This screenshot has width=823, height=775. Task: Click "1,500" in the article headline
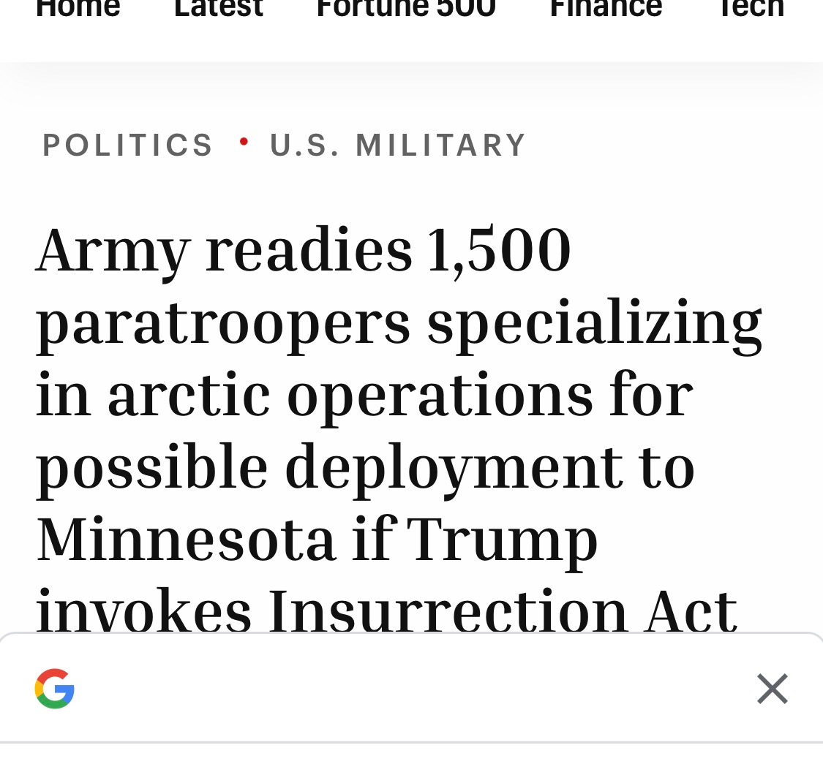click(497, 251)
